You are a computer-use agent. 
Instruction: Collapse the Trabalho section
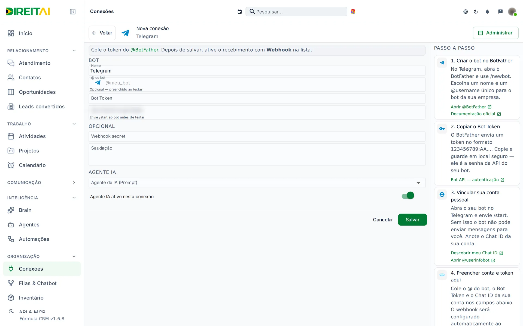(74, 124)
